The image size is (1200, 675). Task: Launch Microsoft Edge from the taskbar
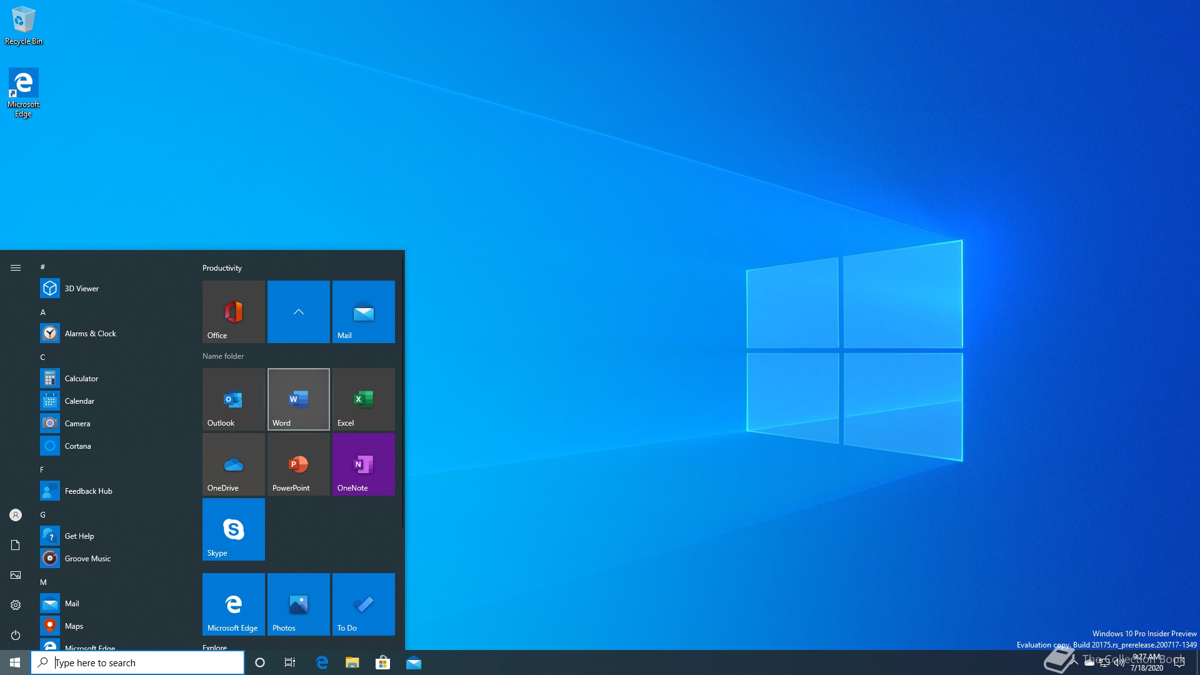click(x=322, y=662)
